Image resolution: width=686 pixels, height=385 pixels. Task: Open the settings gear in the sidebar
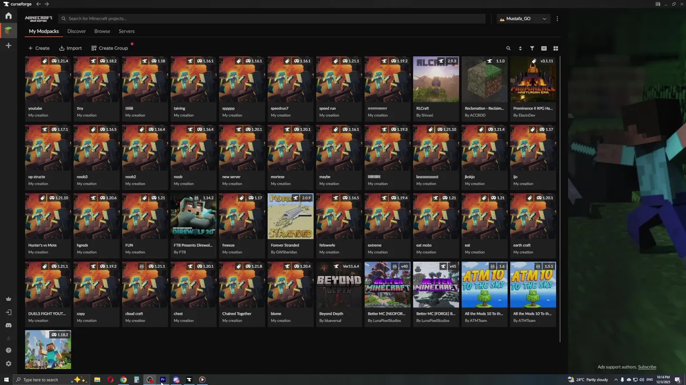8,364
